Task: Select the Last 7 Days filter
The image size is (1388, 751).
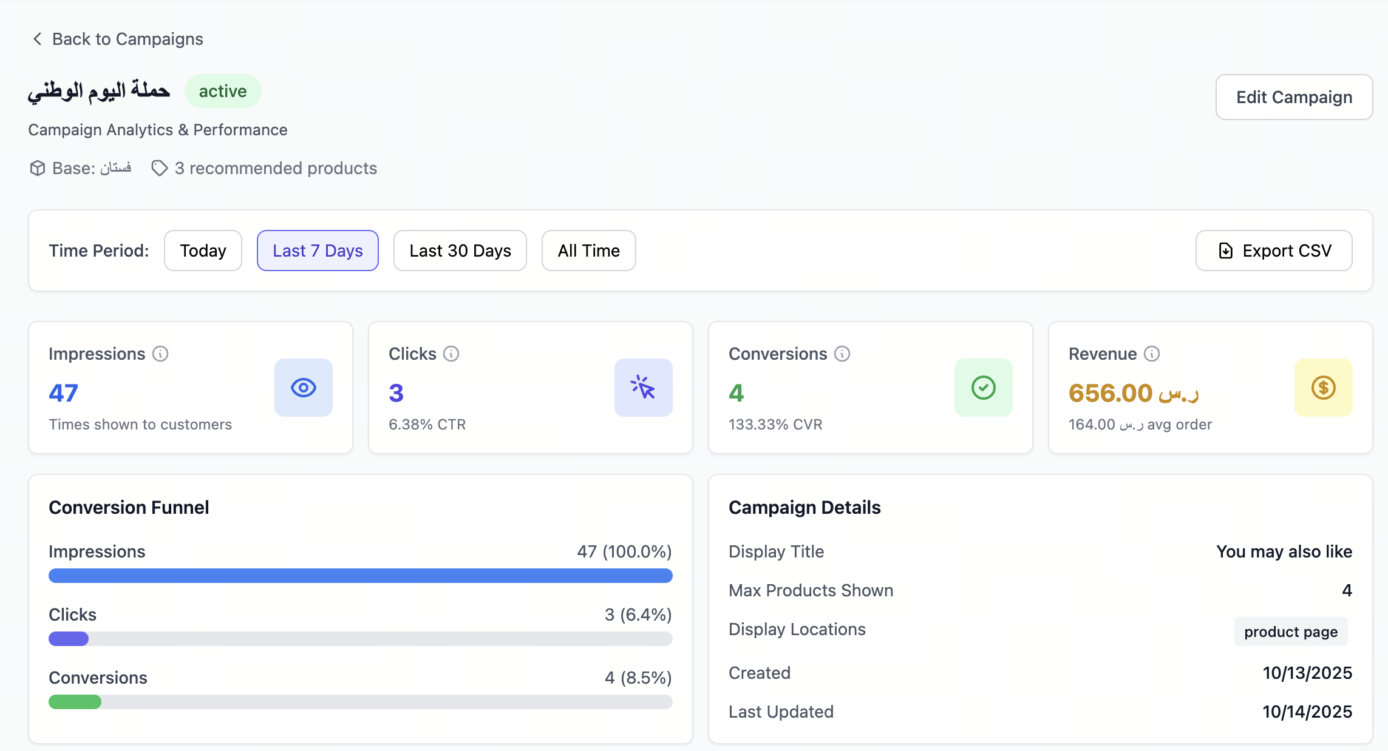Action: pyautogui.click(x=318, y=251)
